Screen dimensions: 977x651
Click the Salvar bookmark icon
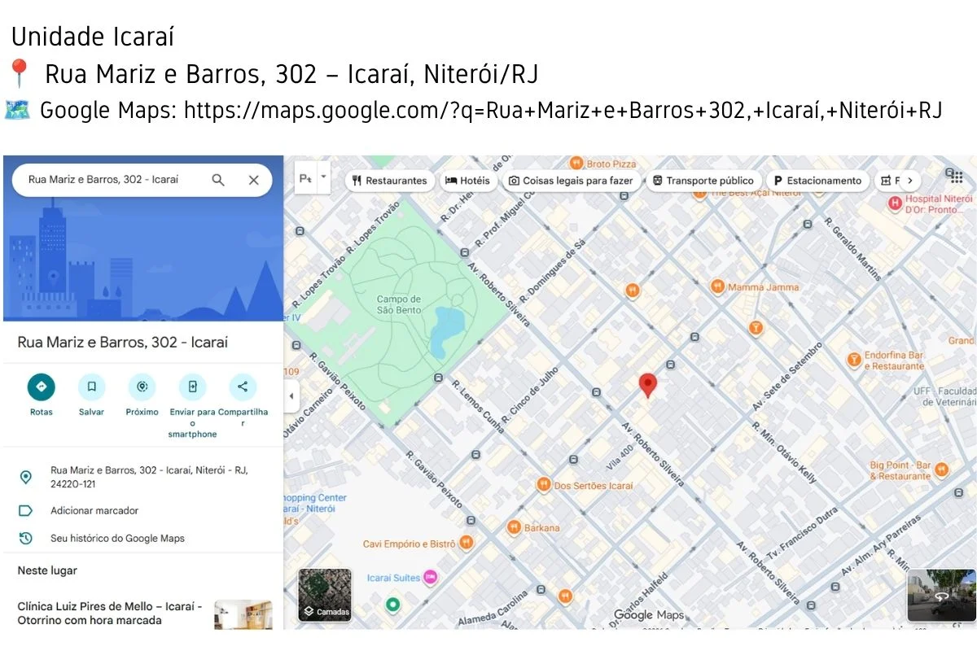92,387
